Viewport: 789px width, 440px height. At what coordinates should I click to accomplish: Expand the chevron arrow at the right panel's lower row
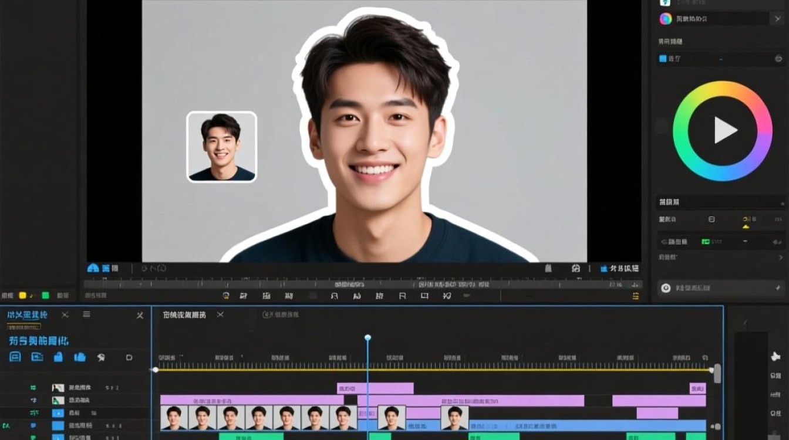780,258
